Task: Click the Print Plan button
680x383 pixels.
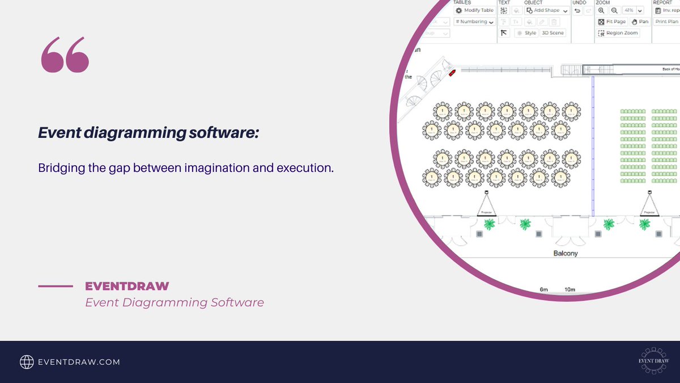Action: point(666,22)
